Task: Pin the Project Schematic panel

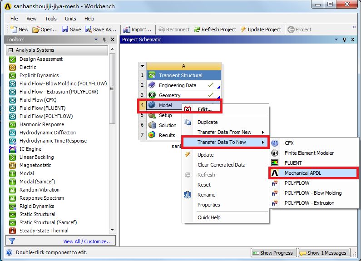Action: (x=344, y=39)
